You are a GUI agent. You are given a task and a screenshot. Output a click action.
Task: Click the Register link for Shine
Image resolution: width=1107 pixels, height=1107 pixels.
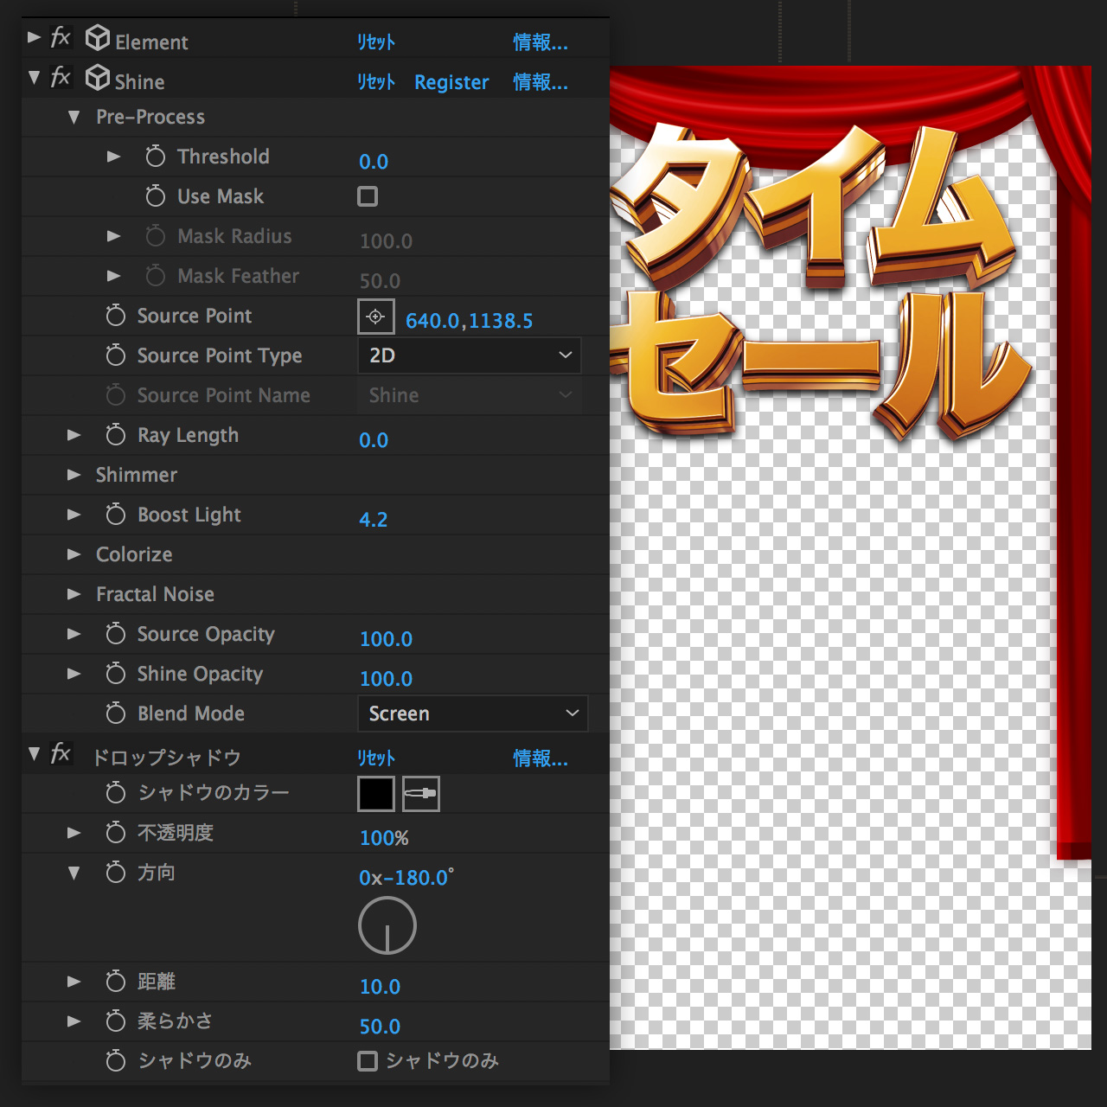click(451, 82)
